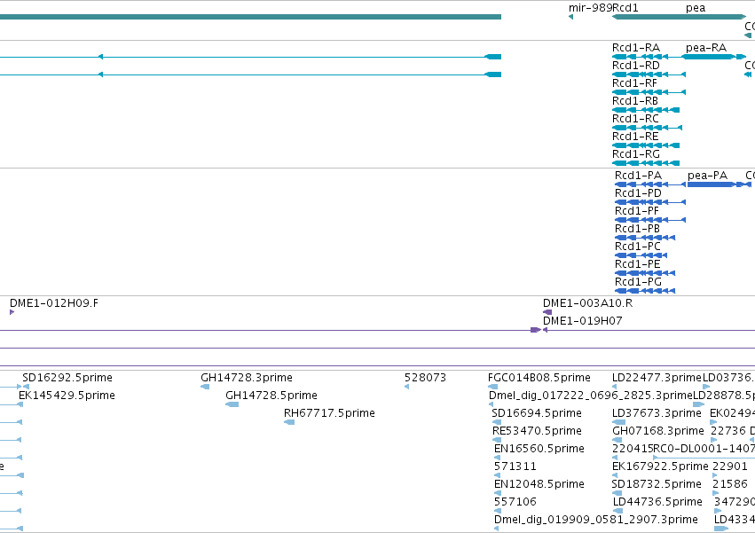Select the LD44736.5prime EST
Screen dimensions: 755x533
pyautogui.click(x=657, y=502)
